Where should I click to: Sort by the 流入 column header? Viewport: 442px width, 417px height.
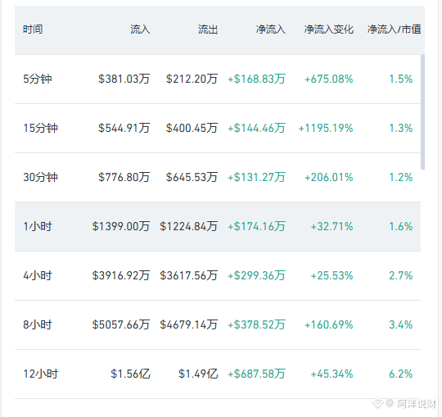(x=140, y=29)
